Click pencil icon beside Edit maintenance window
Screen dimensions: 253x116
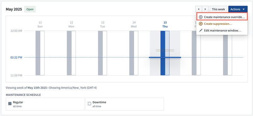201,30
